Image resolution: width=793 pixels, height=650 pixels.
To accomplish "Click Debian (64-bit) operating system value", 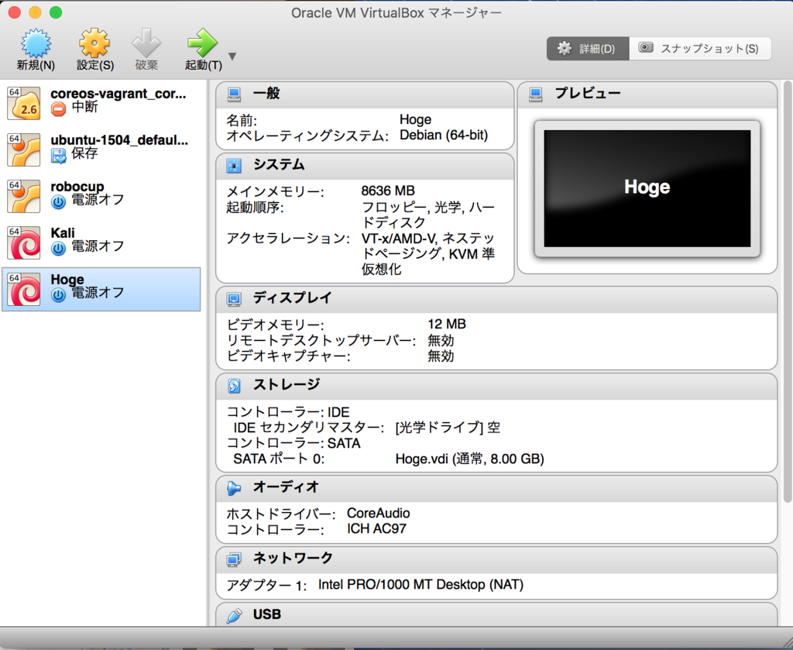I will 444,136.
